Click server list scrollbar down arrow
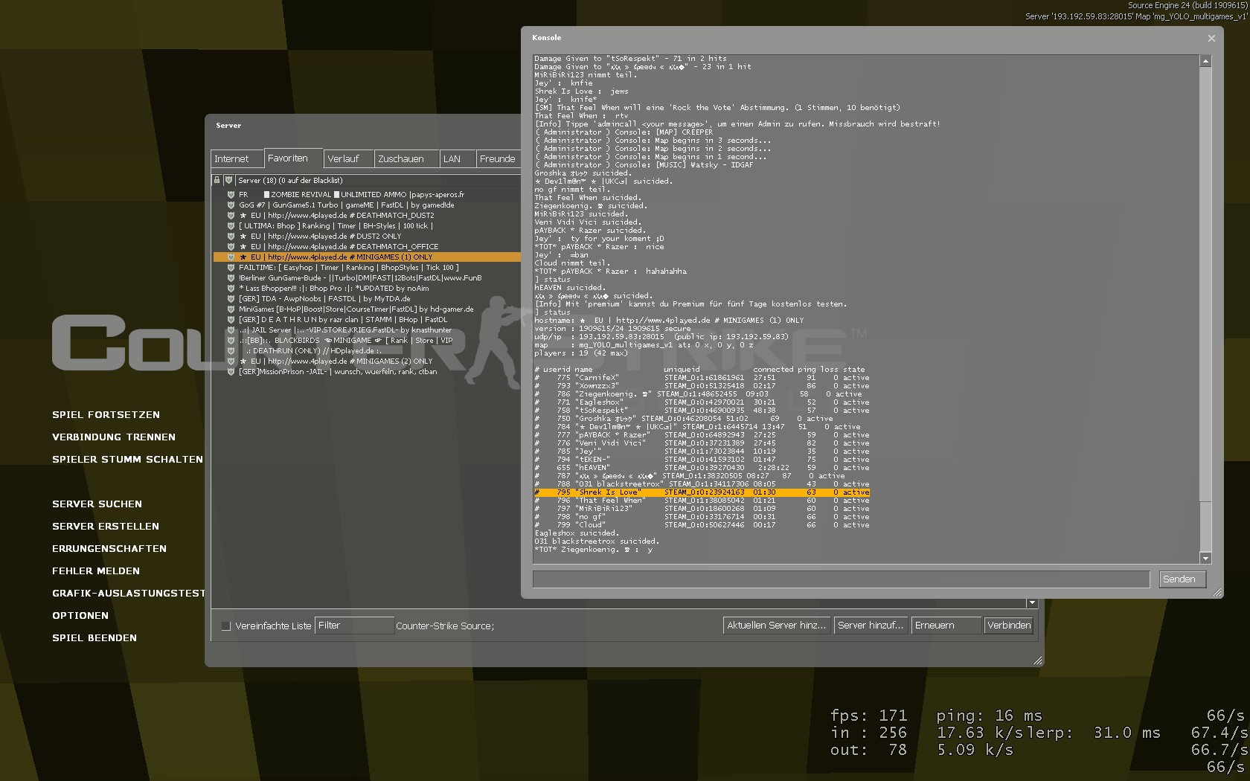The height and width of the screenshot is (781, 1250). pyautogui.click(x=1031, y=602)
